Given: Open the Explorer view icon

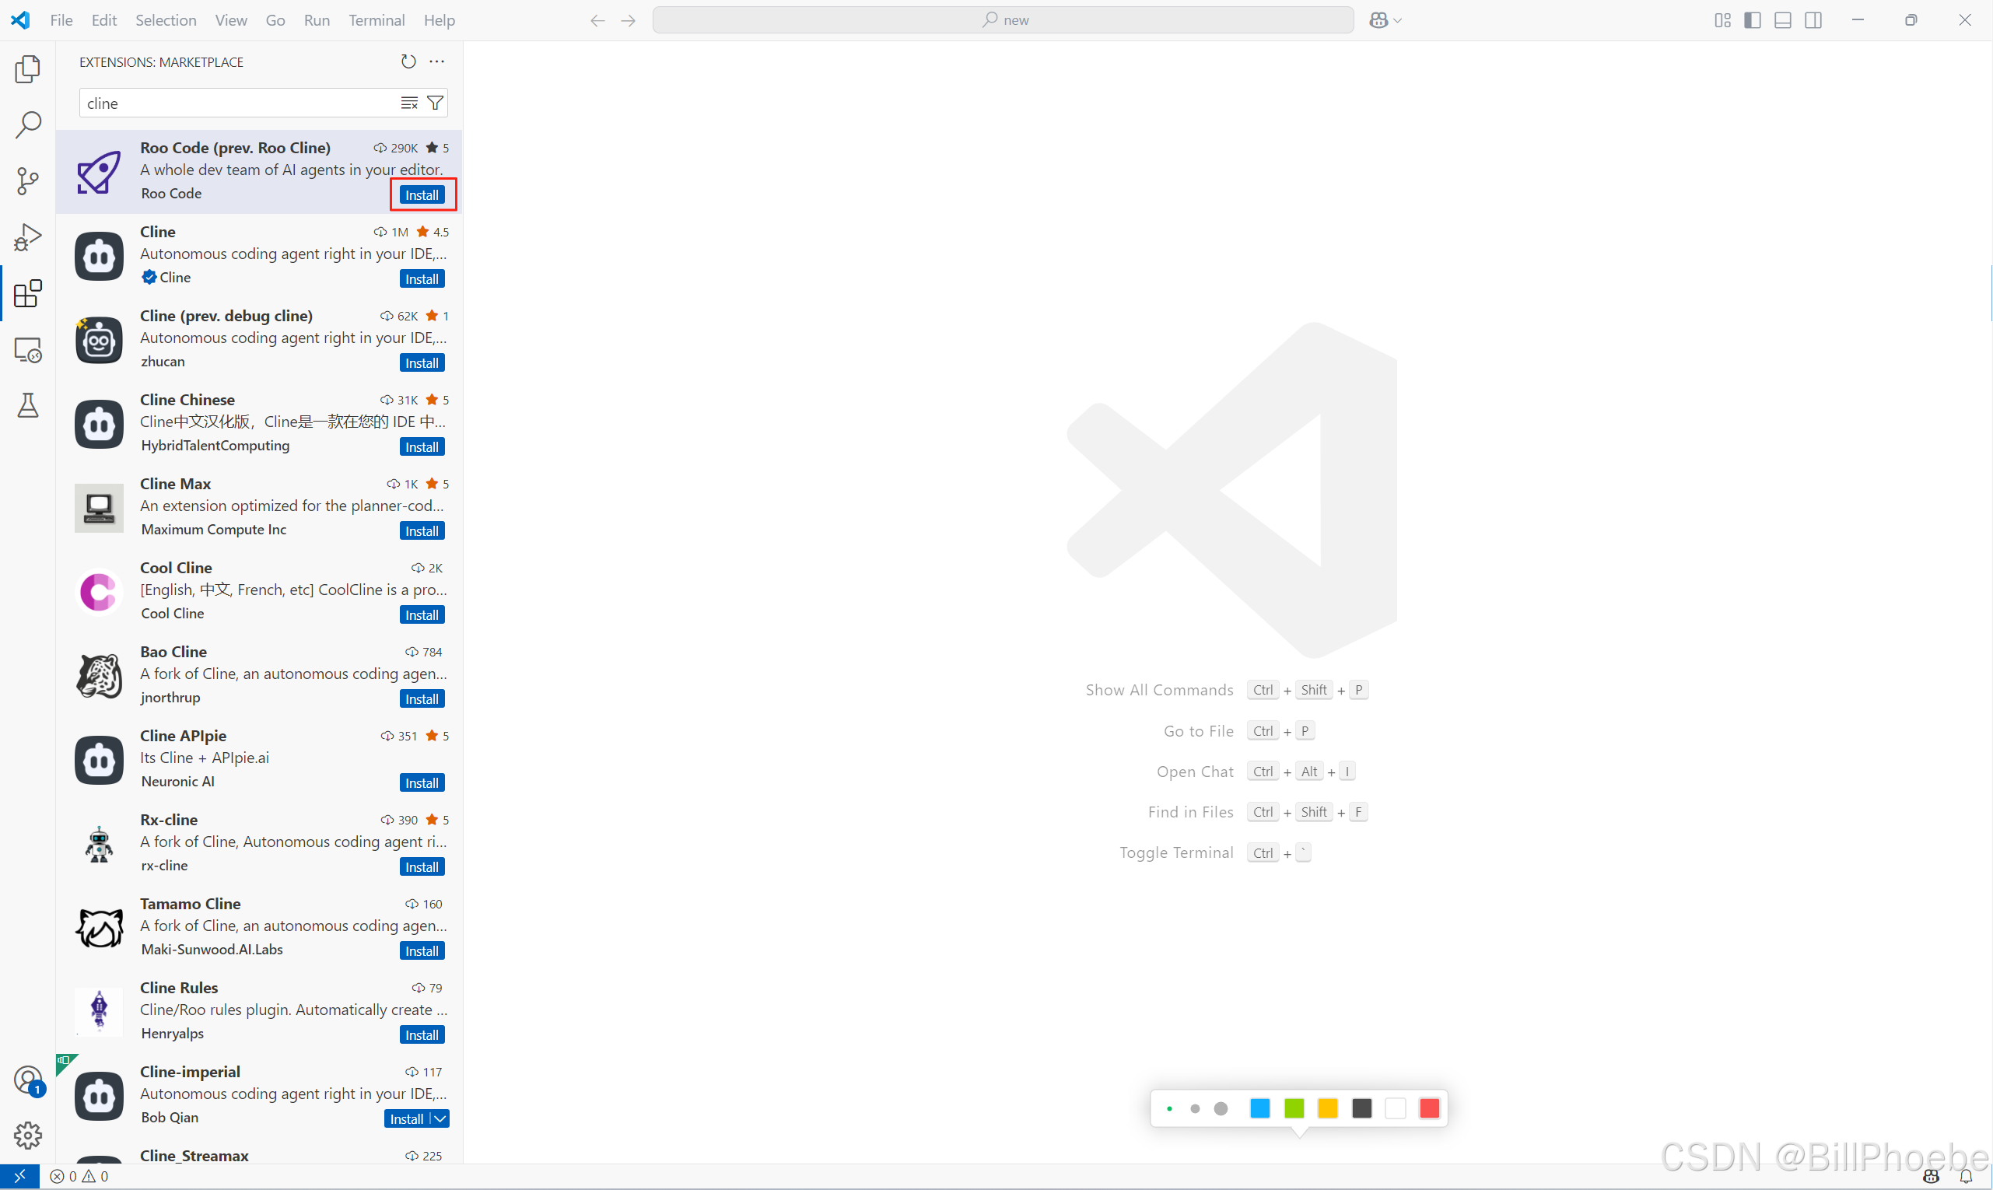Looking at the screenshot, I should click(27, 69).
